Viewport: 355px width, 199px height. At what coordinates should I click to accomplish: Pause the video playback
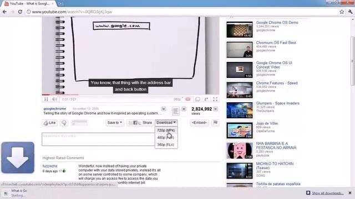(46, 99)
